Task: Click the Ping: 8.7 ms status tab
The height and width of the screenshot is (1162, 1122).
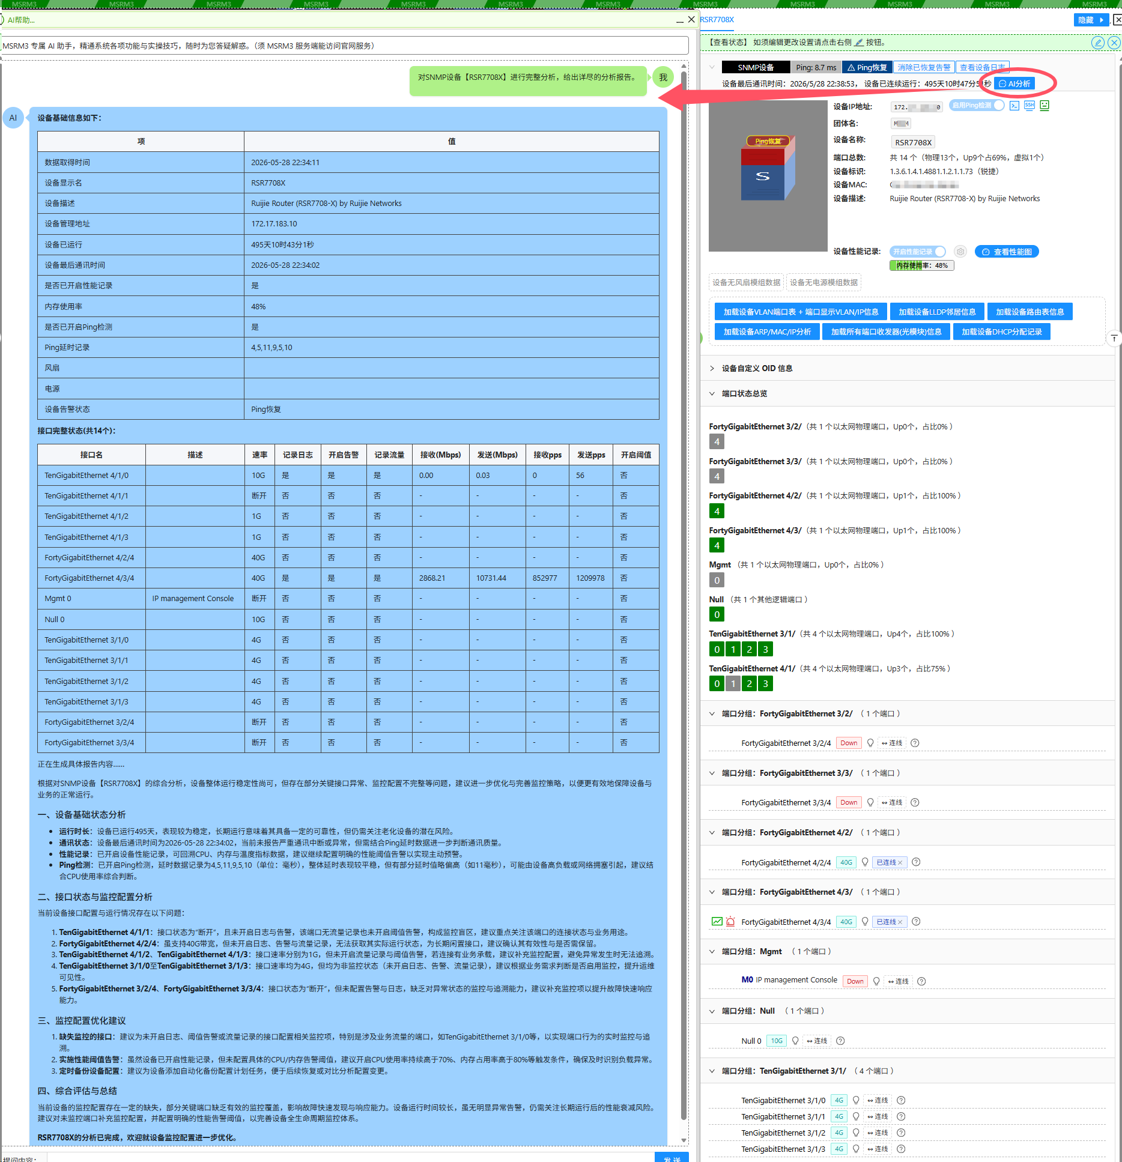Action: click(x=816, y=67)
